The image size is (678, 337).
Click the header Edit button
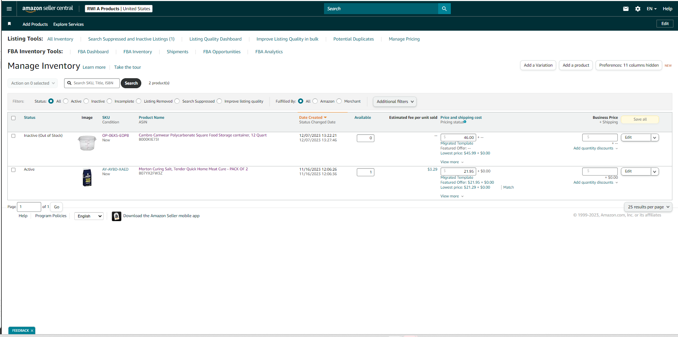tap(665, 24)
